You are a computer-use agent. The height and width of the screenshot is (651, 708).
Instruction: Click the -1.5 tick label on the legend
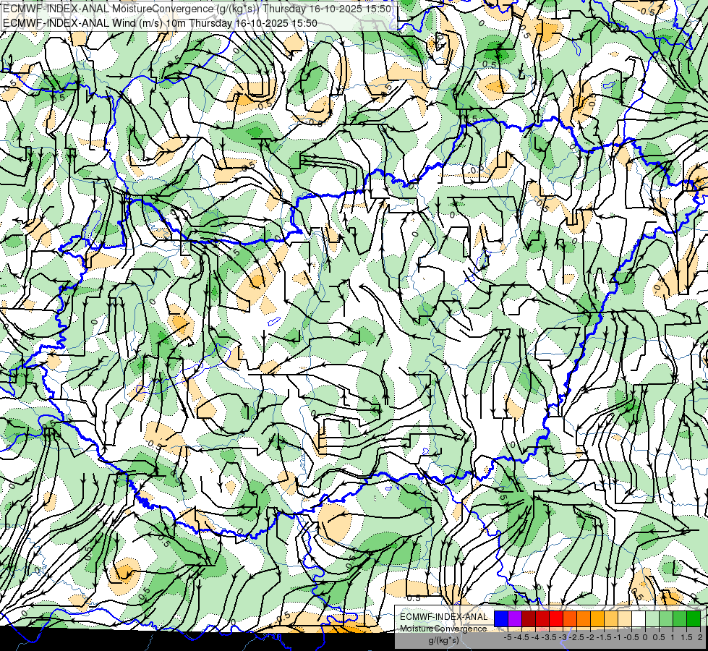coord(604,637)
